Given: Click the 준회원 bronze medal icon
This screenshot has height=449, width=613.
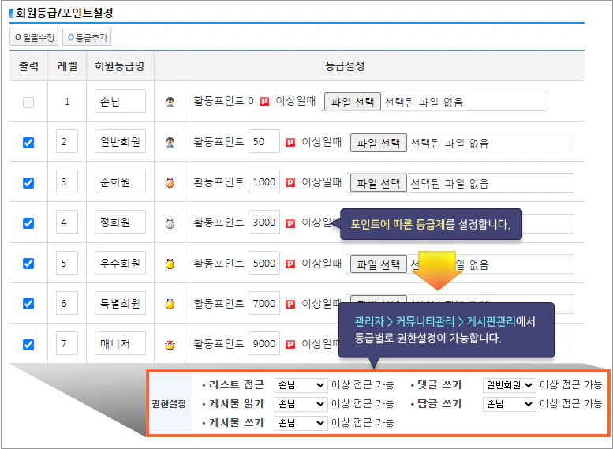Looking at the screenshot, I should 170,182.
